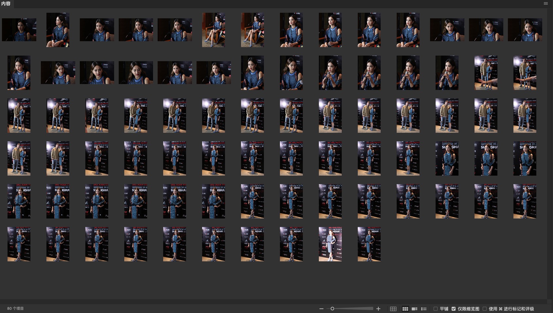
Task: Adjust the thumbnail size slider handle
Action: pyautogui.click(x=332, y=309)
